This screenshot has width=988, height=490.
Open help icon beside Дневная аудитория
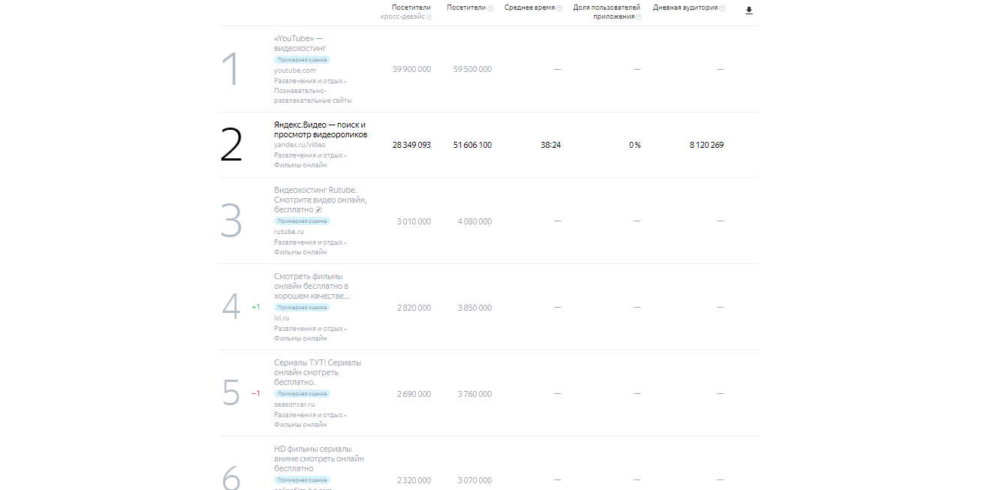click(x=722, y=8)
